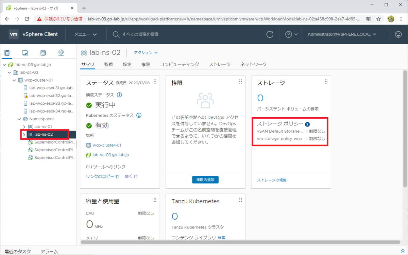Screen dimensions: 408x255
Task: Expand the lab-ns-02 namespace node
Action: pyautogui.click(x=24, y=134)
